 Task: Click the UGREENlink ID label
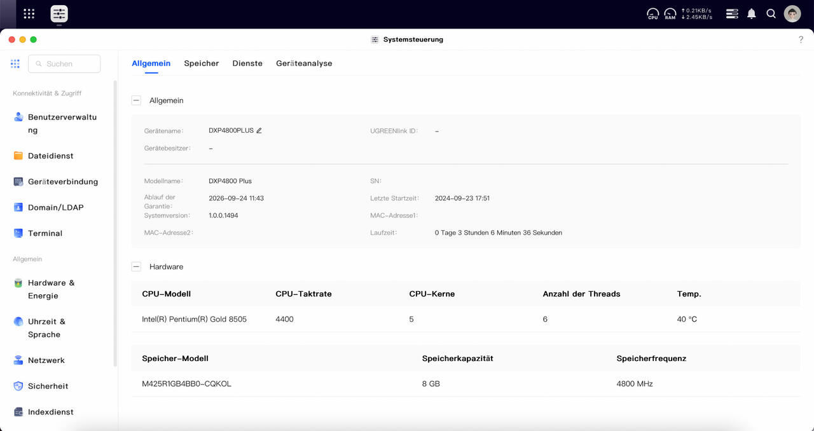(x=394, y=131)
